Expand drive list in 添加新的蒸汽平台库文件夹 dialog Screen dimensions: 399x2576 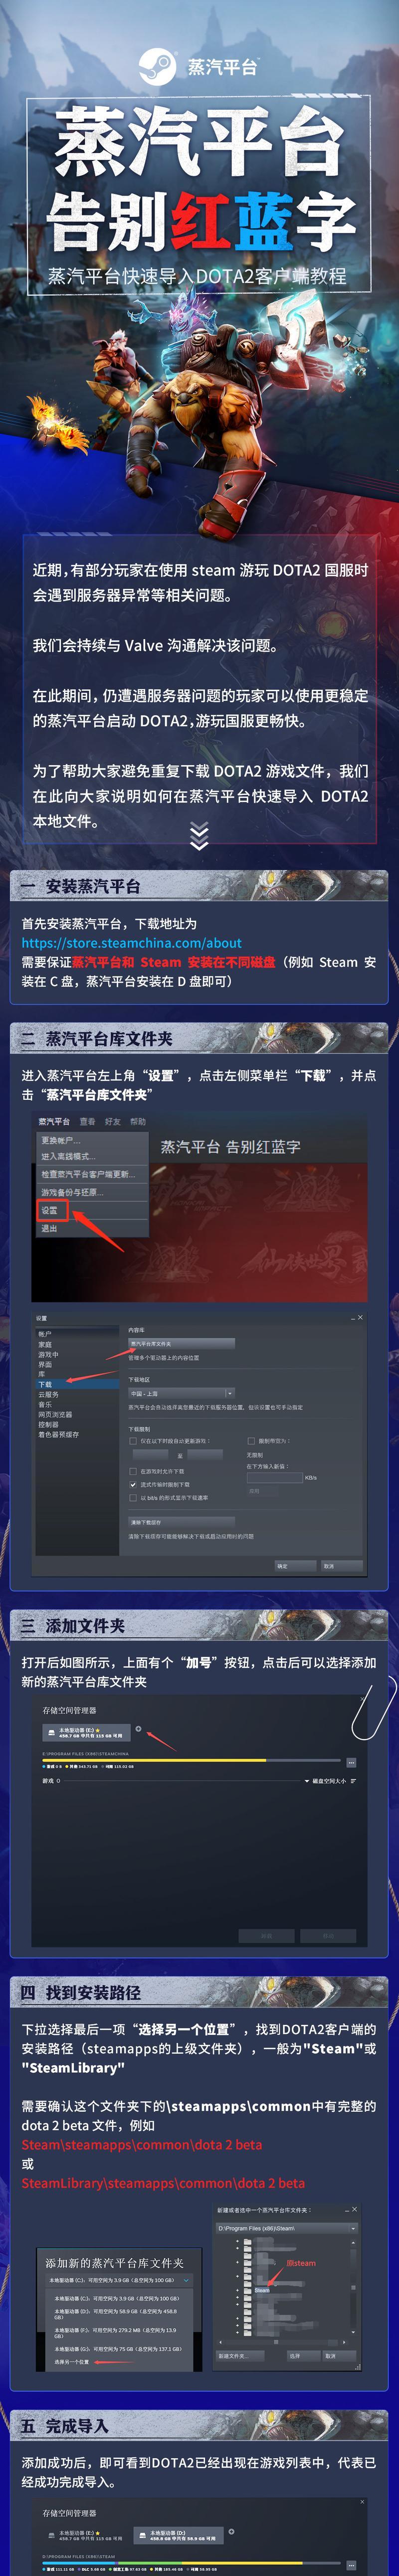tap(118, 2280)
